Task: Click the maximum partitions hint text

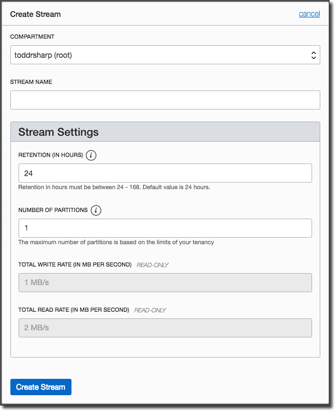Action: pyautogui.click(x=116, y=242)
